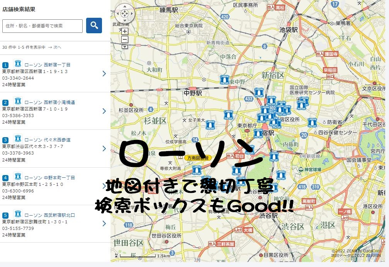
Task: Select result number badge 4
Action: pos(5,178)
